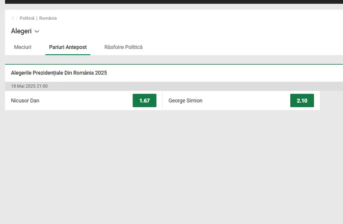Screen dimensions: 343x224
Task: Go to the România breadcrumb
Action: click(48, 18)
